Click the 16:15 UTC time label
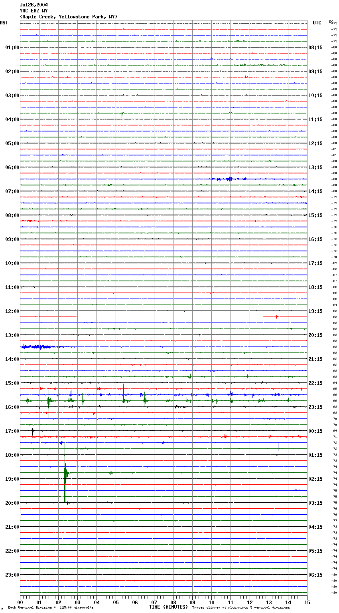 315,239
